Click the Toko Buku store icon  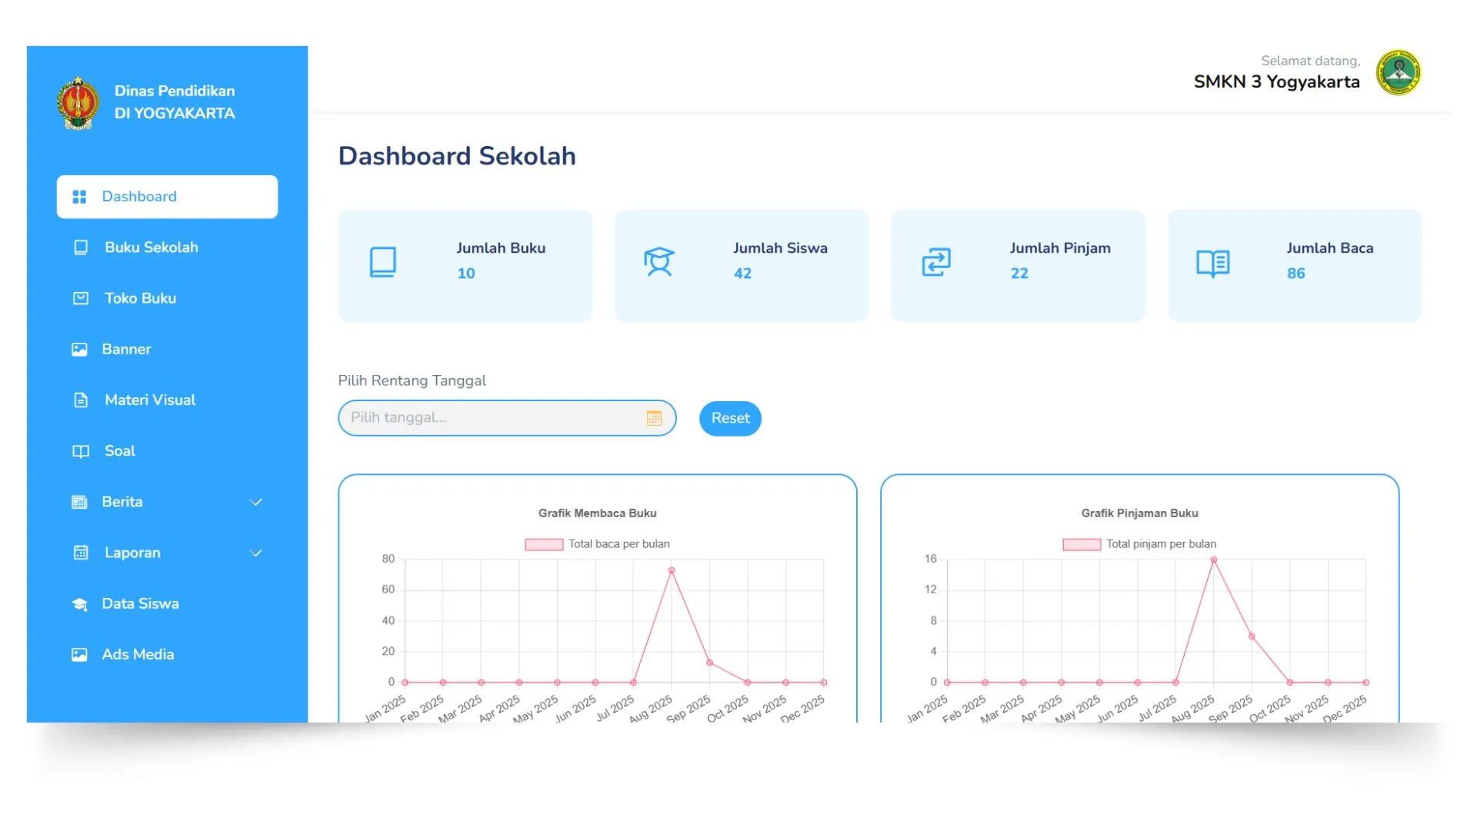pyautogui.click(x=80, y=298)
